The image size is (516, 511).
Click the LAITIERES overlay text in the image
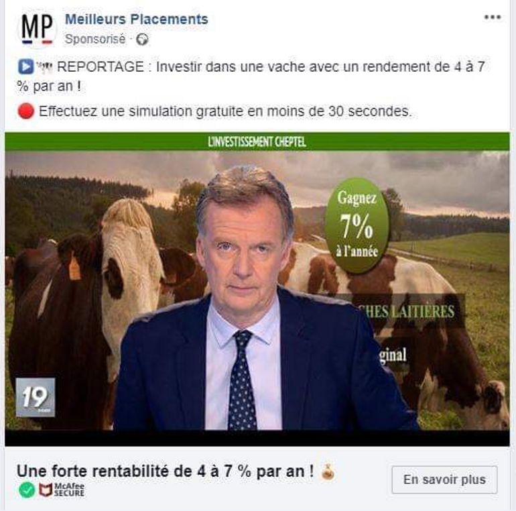click(x=409, y=311)
